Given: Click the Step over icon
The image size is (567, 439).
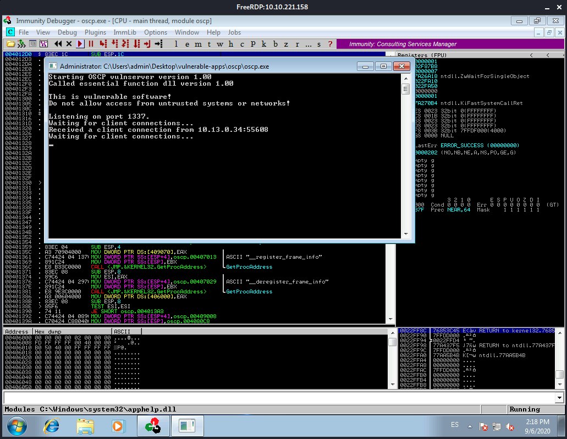Looking at the screenshot, I should 114,44.
